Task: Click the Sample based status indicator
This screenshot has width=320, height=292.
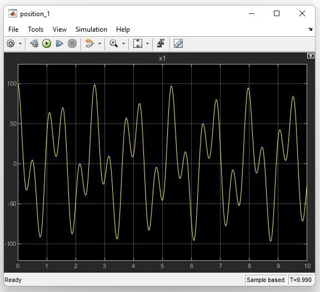Action: 266,280
